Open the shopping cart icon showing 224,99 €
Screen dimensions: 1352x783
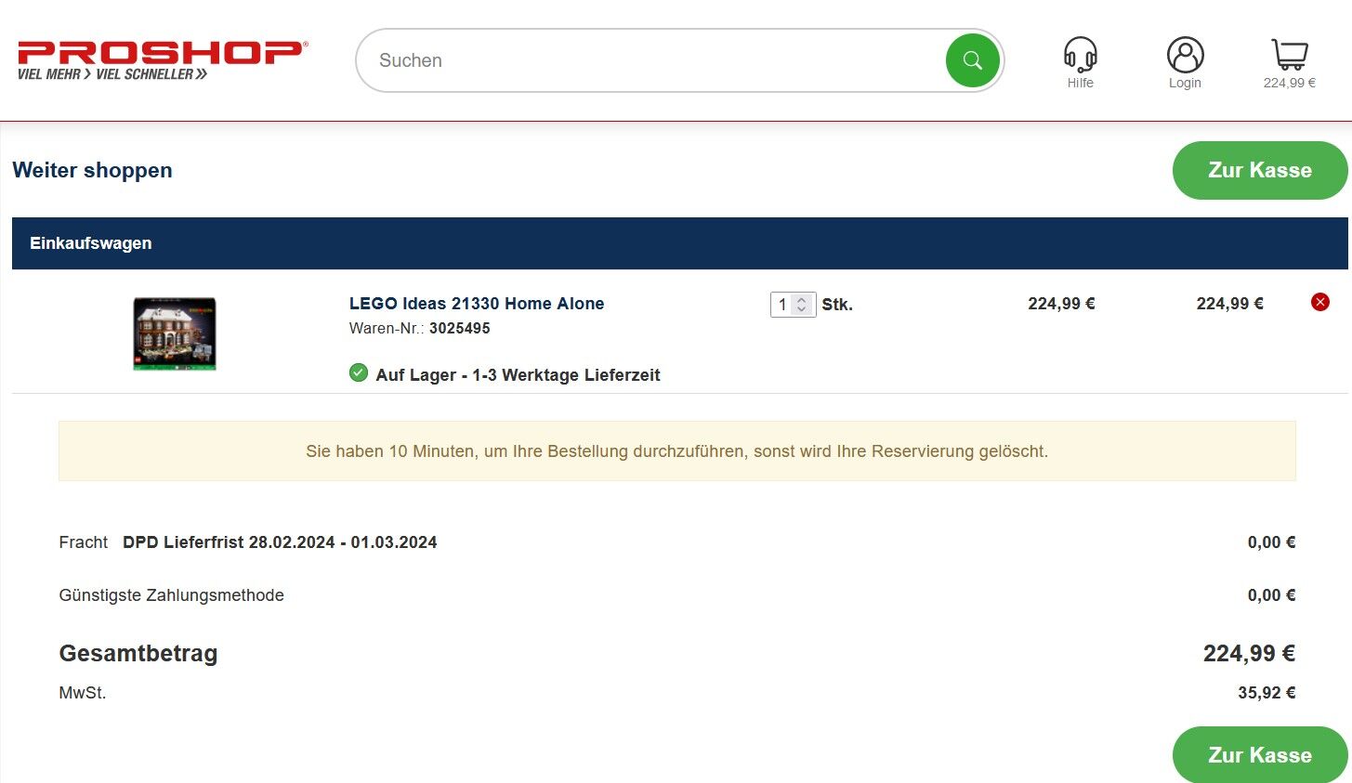click(1289, 54)
